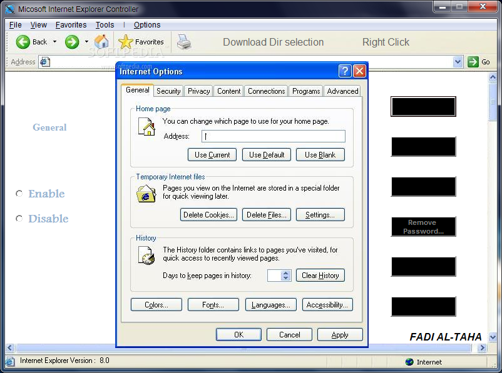Click the History clock page icon
Viewport: 502px width, 373px height.
tap(146, 255)
